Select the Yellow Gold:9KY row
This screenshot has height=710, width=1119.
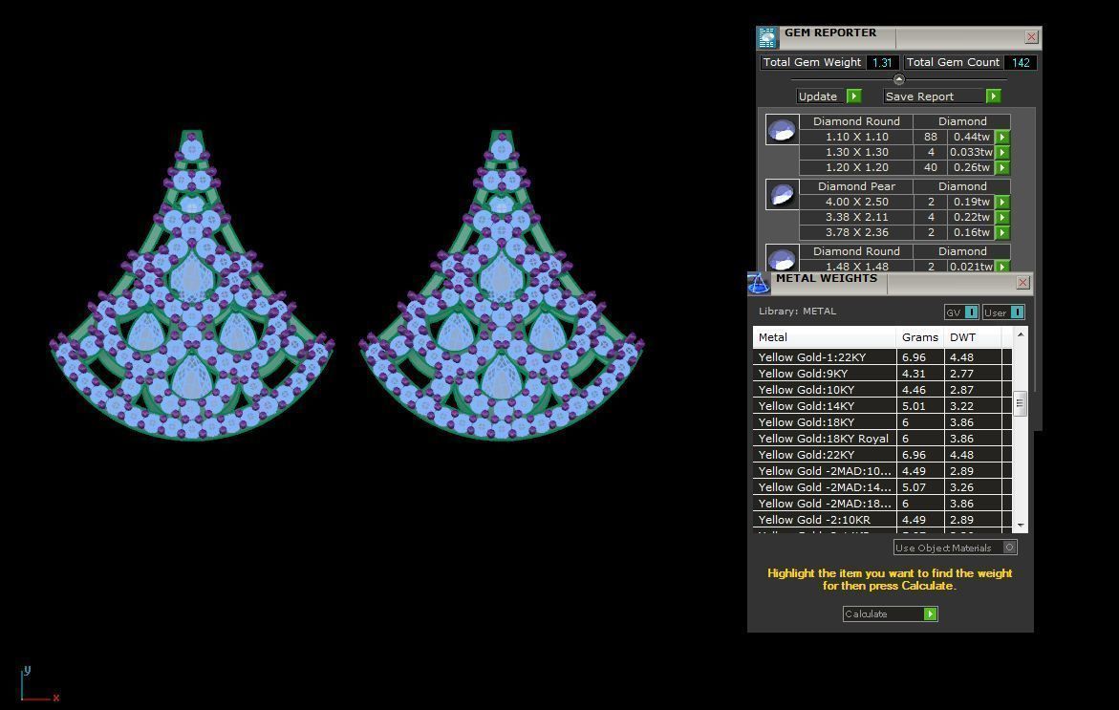[x=882, y=374]
